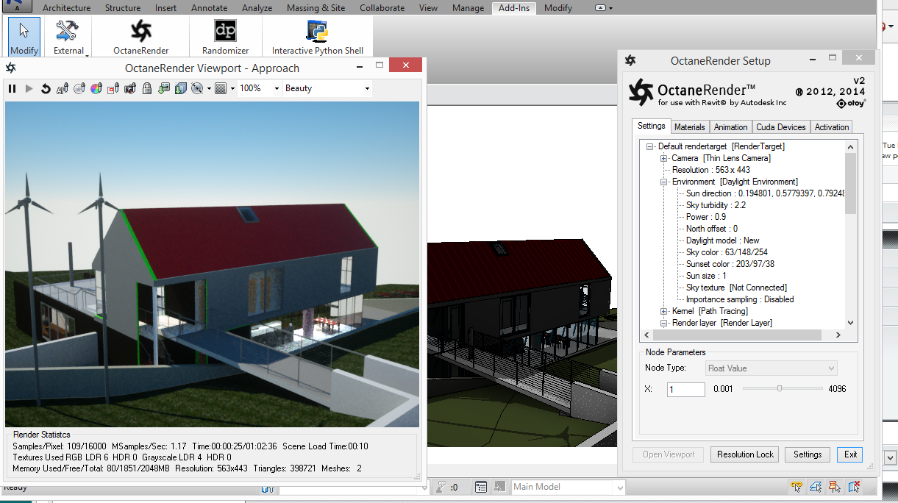
Task: Collapse the Render layer node
Action: point(664,323)
